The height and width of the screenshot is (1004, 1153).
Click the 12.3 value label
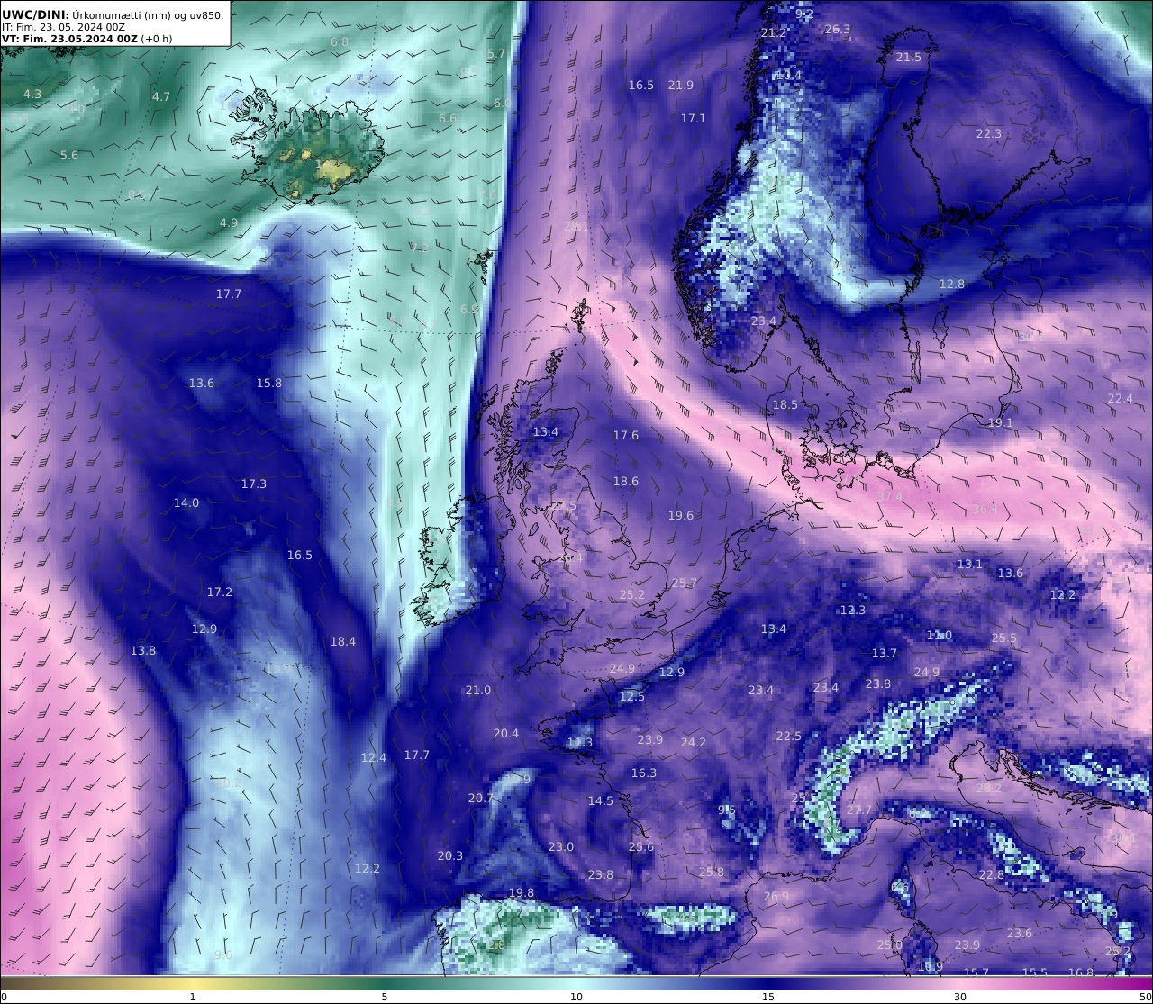tap(853, 610)
